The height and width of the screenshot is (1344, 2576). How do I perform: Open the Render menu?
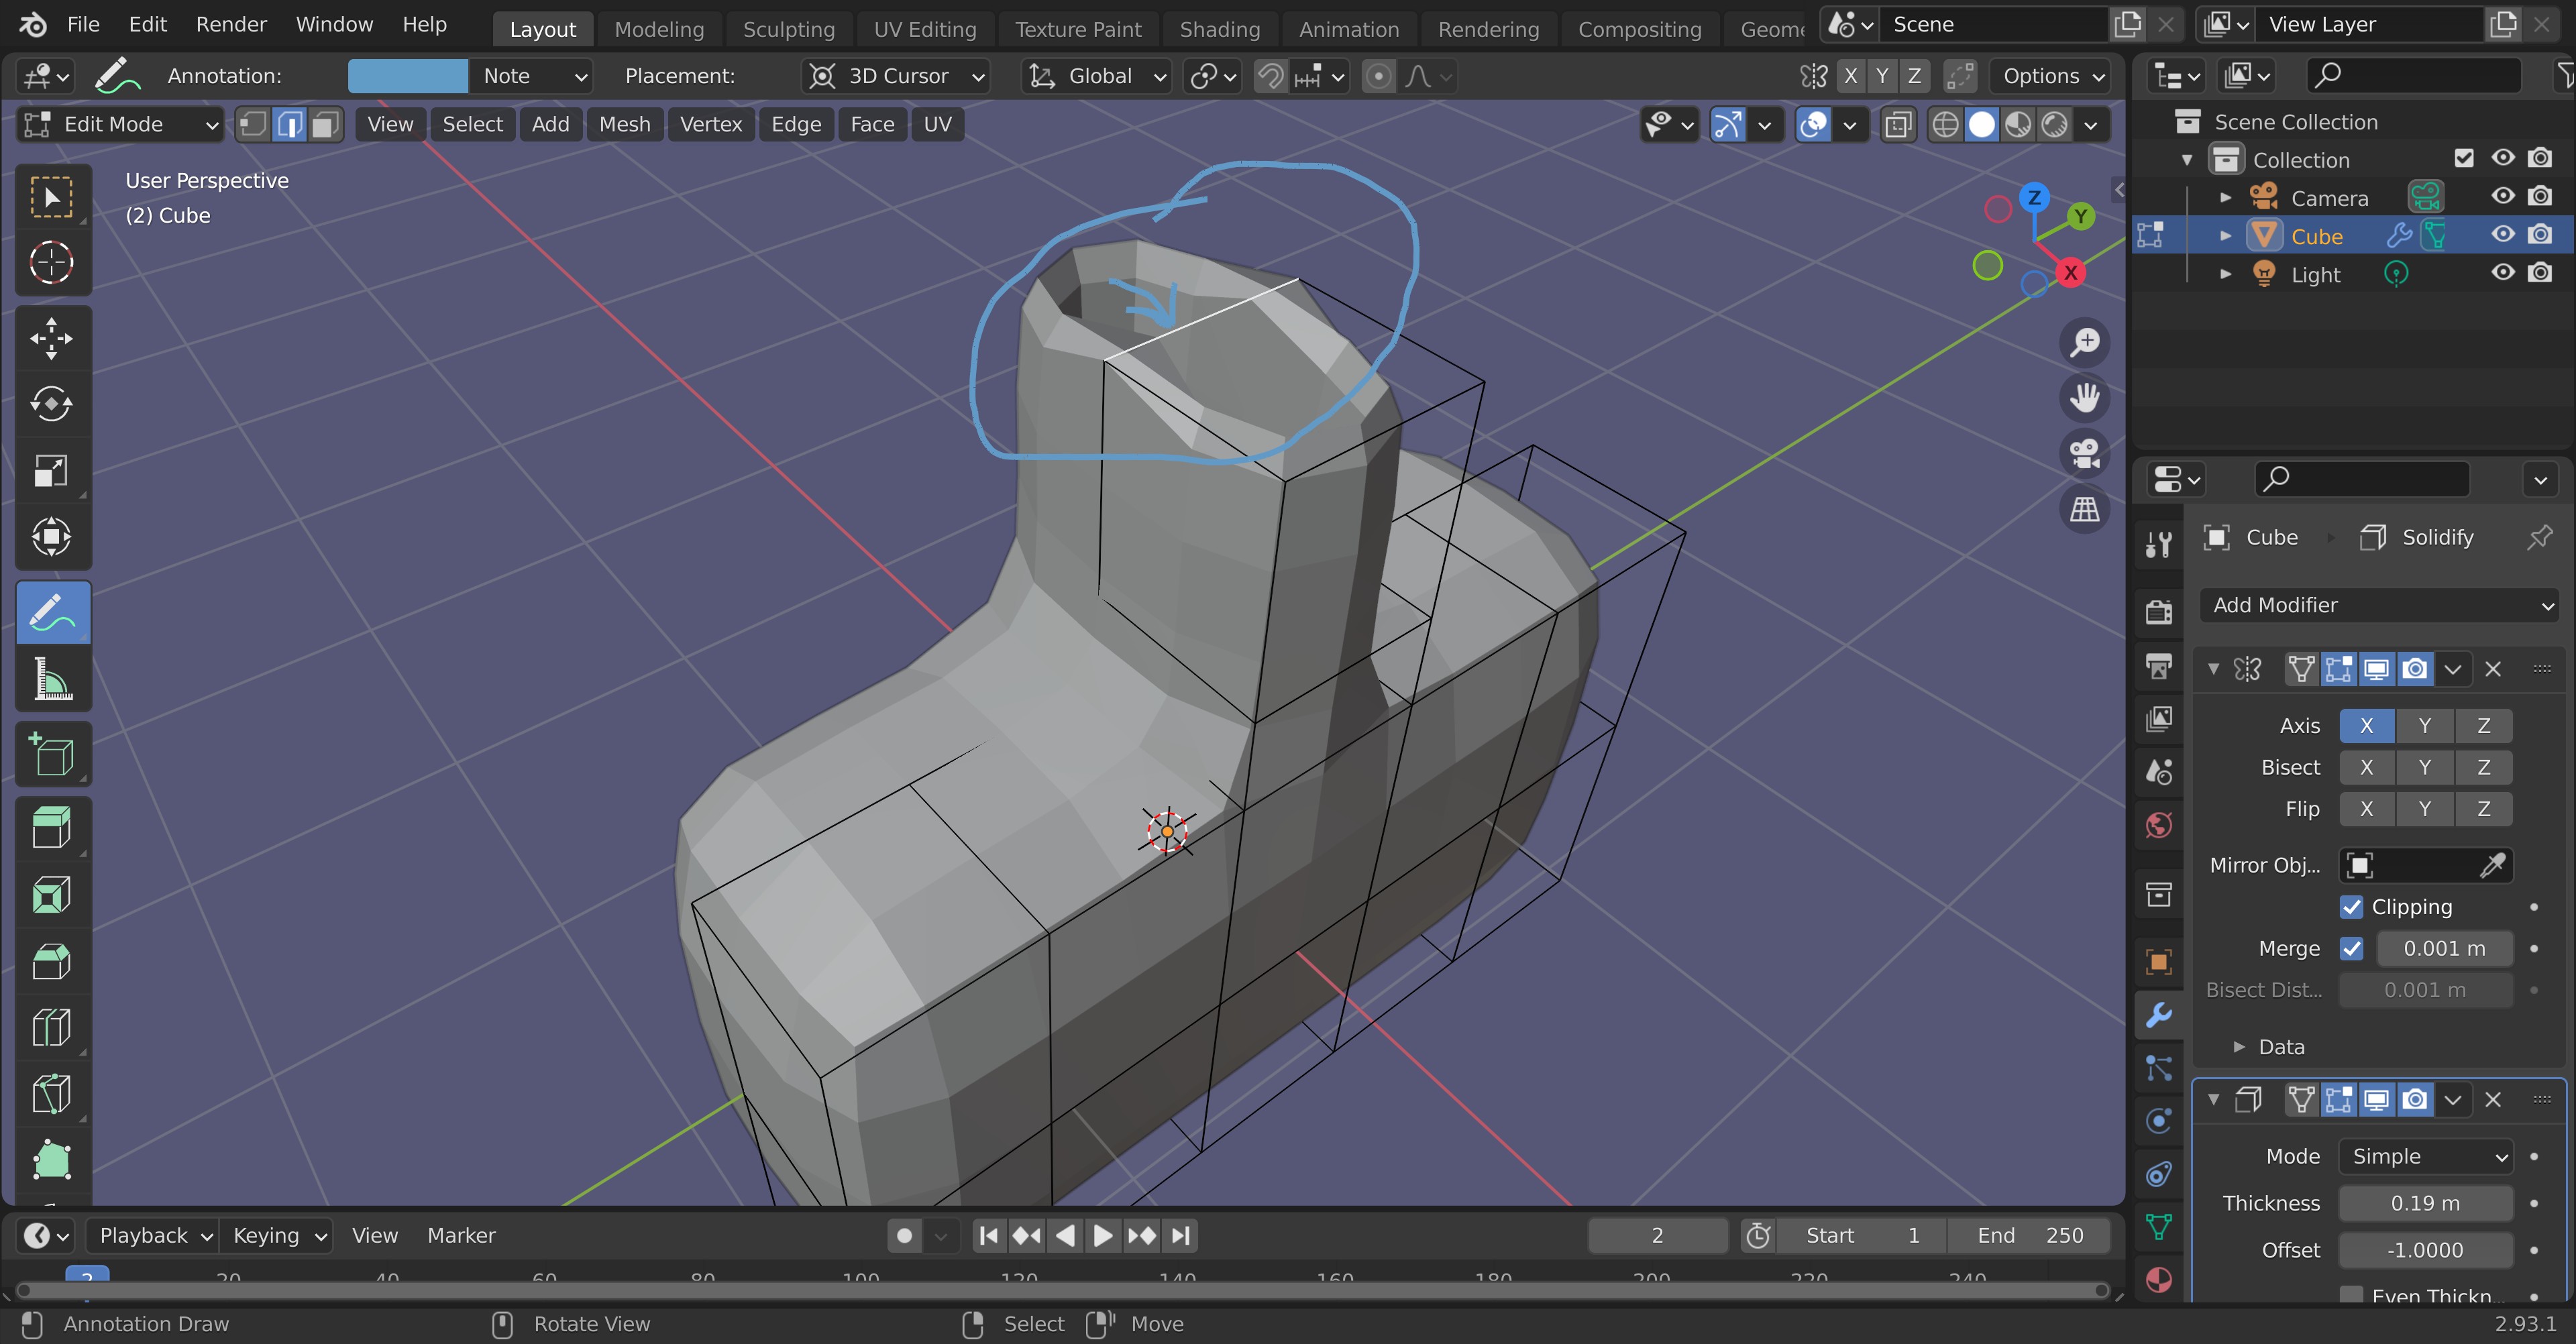(x=231, y=24)
